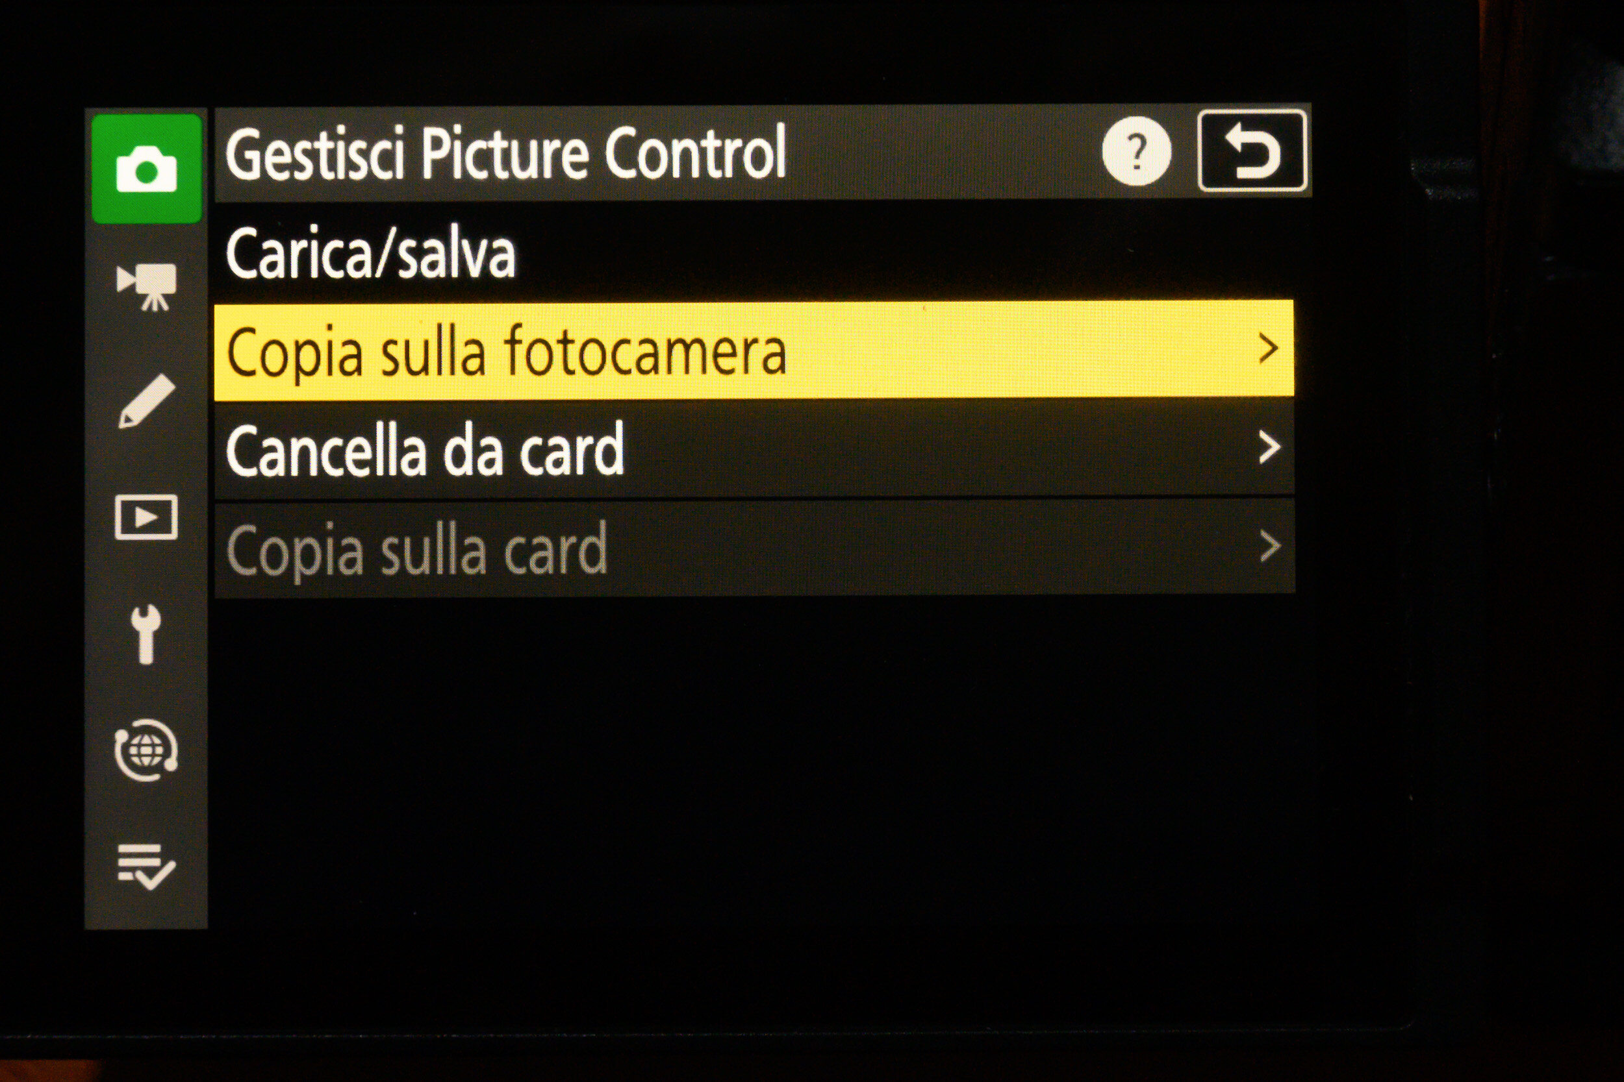The image size is (1624, 1082).
Task: Tap the grey sidebar strip below My Menu icon
Action: [x=146, y=912]
